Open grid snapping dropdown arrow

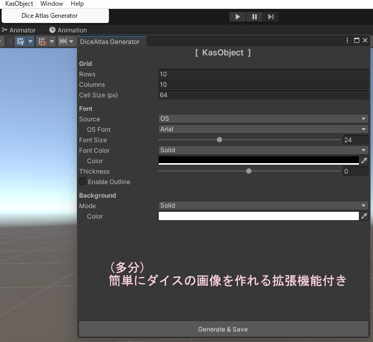30,41
